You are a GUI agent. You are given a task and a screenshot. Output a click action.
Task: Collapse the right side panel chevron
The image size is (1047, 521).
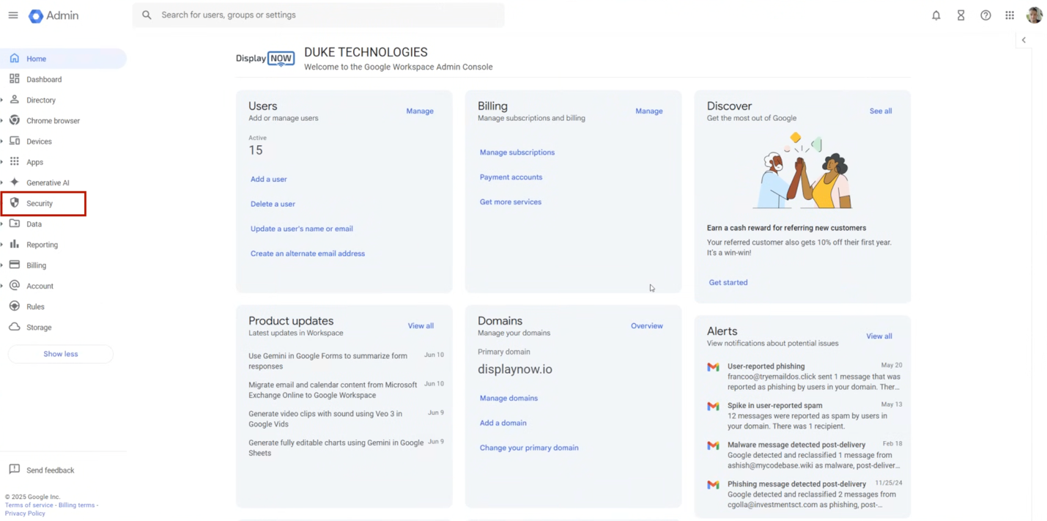(x=1024, y=40)
